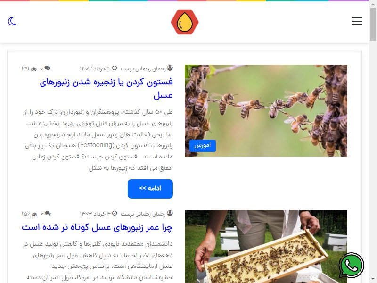Open the article چرا عمر زنبورهای عسل کوتاه تر
The height and width of the screenshot is (283, 377).
pos(97,227)
